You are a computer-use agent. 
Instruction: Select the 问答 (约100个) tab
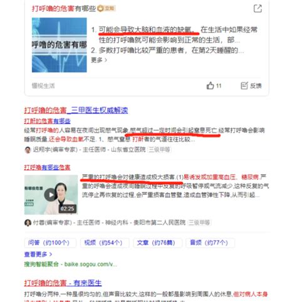click(50, 242)
